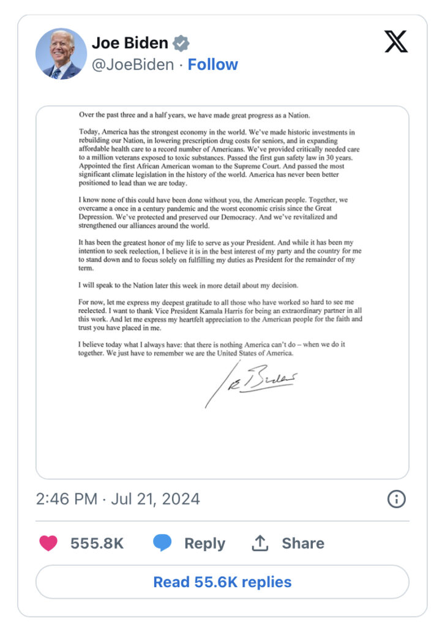
Task: Click the Reply label
Action: coord(204,543)
